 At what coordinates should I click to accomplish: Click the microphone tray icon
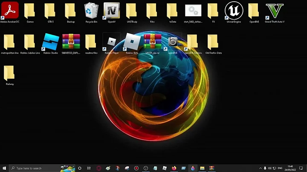[x=265, y=168]
